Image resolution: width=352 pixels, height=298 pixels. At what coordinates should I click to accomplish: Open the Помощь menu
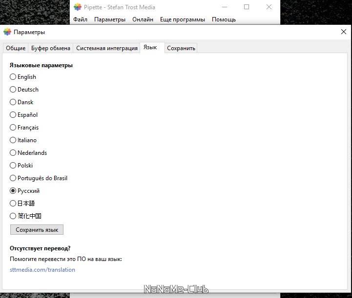[224, 19]
